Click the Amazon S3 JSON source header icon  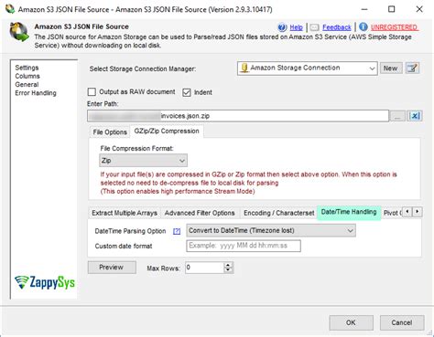pos(19,32)
